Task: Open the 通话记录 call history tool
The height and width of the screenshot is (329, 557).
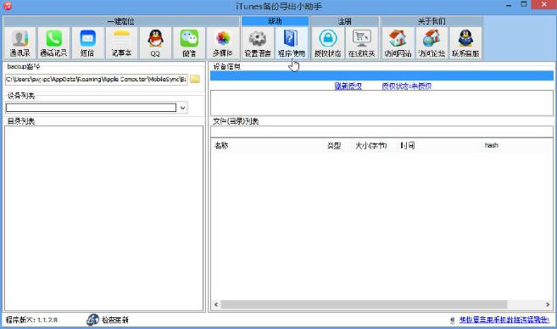Action: click(x=53, y=43)
